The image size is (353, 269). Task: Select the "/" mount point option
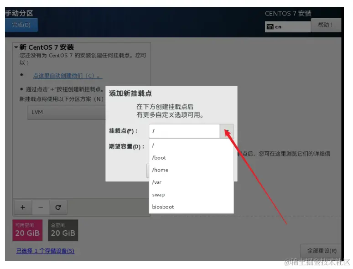192,145
